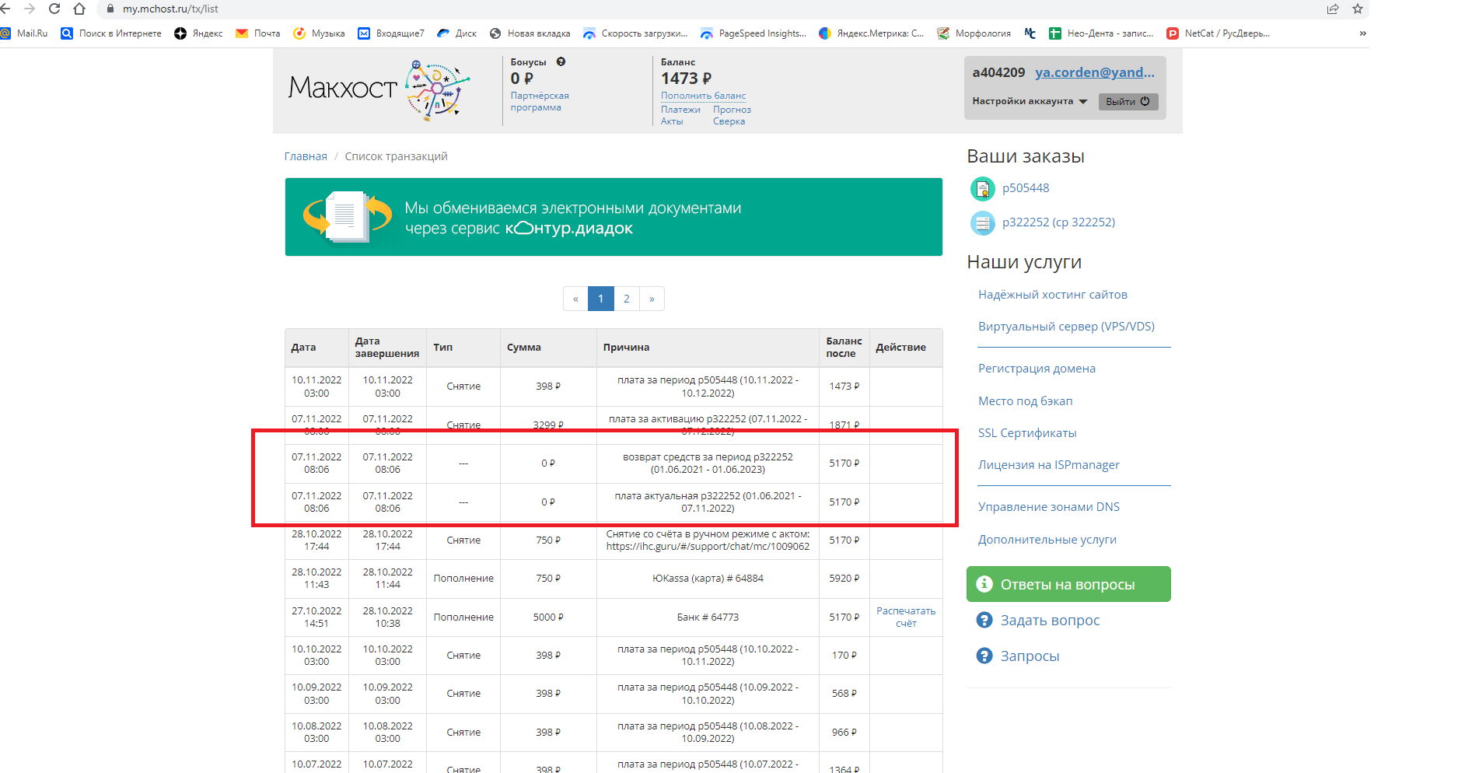This screenshot has width=1465, height=773.
Task: Show more bookmarks with double chevron
Action: [x=1362, y=33]
